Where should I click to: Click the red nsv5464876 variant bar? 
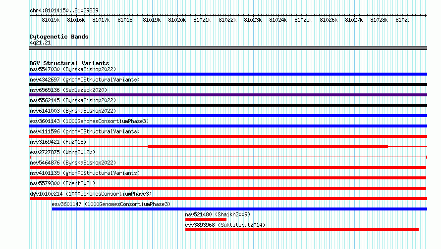(x=228, y=167)
